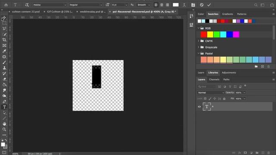Open the Edit Toolbar three-dots menu
Screen dimensions: 276x155
4,135
